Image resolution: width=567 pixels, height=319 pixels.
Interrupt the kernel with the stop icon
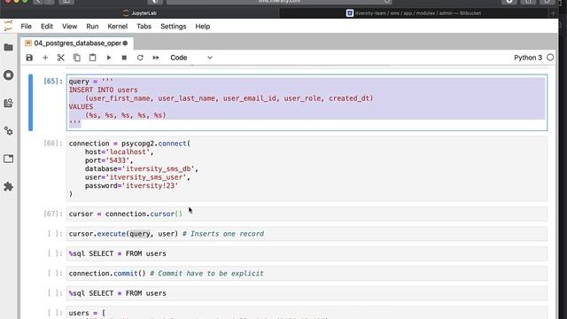click(124, 58)
